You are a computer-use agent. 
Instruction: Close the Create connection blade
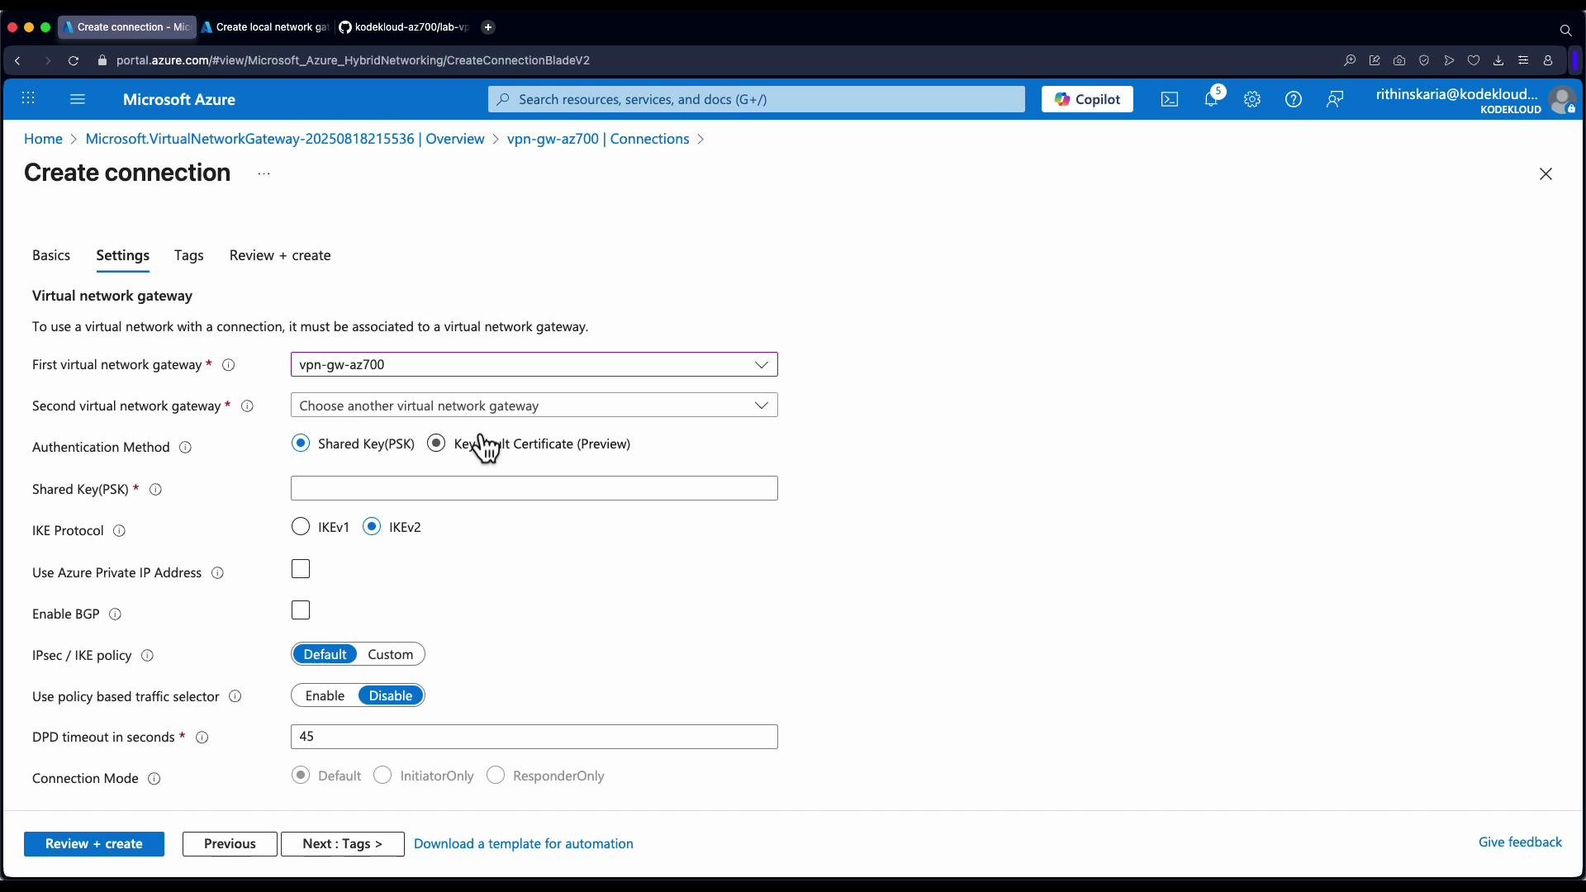click(x=1546, y=173)
